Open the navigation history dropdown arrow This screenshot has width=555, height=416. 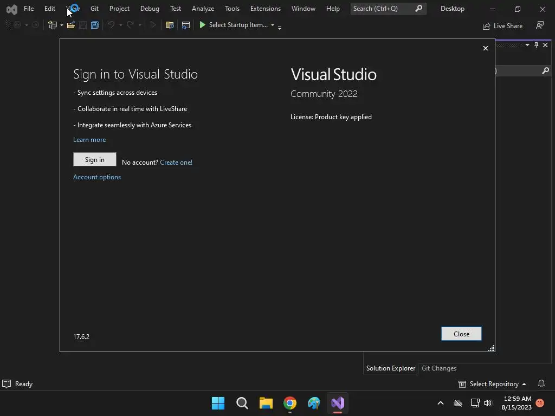(26, 25)
